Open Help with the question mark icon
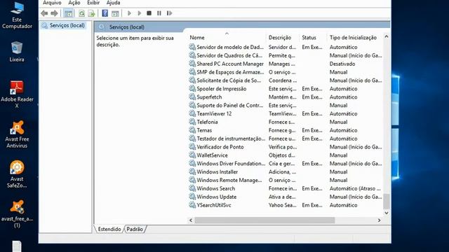 click(105, 13)
